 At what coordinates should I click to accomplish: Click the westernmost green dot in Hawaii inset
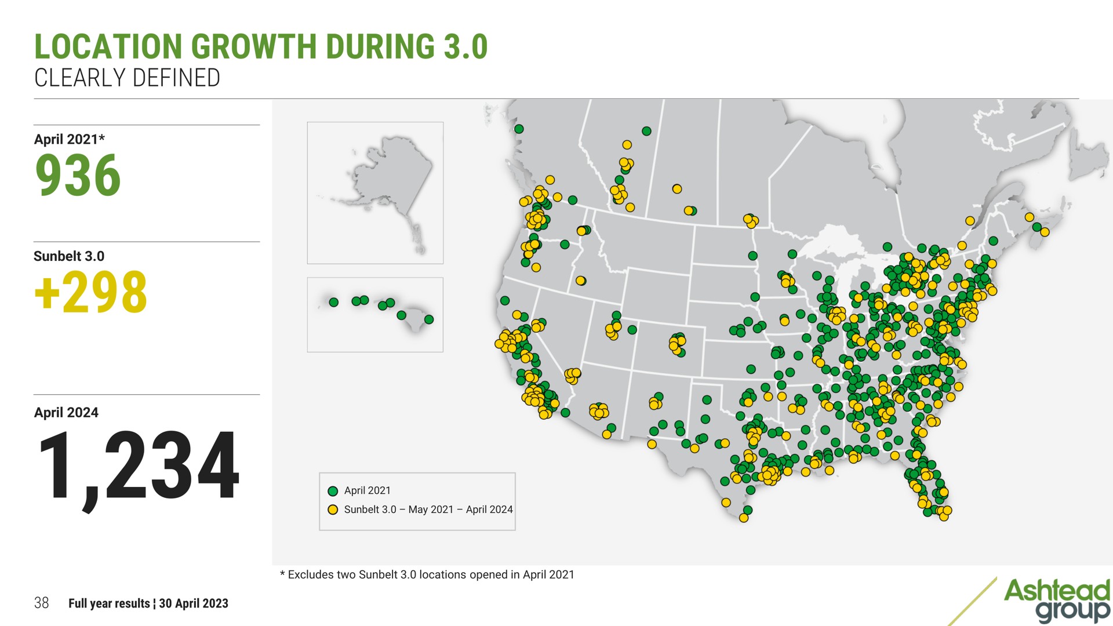(x=334, y=302)
